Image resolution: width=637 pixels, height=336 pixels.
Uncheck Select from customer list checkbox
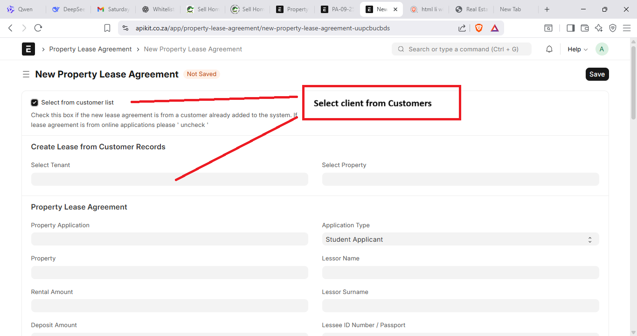point(35,103)
